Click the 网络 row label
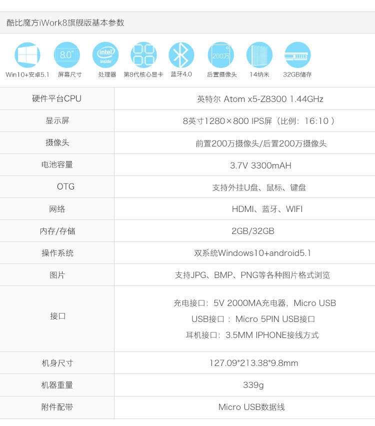The image size is (375, 426). tap(57, 209)
